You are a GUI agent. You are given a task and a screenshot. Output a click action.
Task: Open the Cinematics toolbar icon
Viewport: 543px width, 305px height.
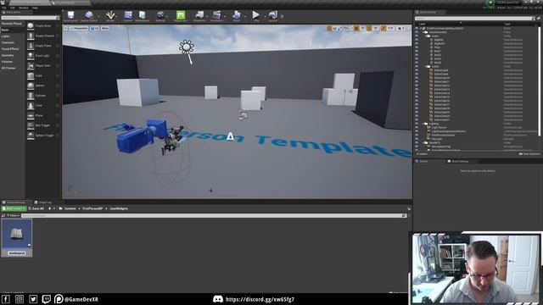tap(217, 16)
